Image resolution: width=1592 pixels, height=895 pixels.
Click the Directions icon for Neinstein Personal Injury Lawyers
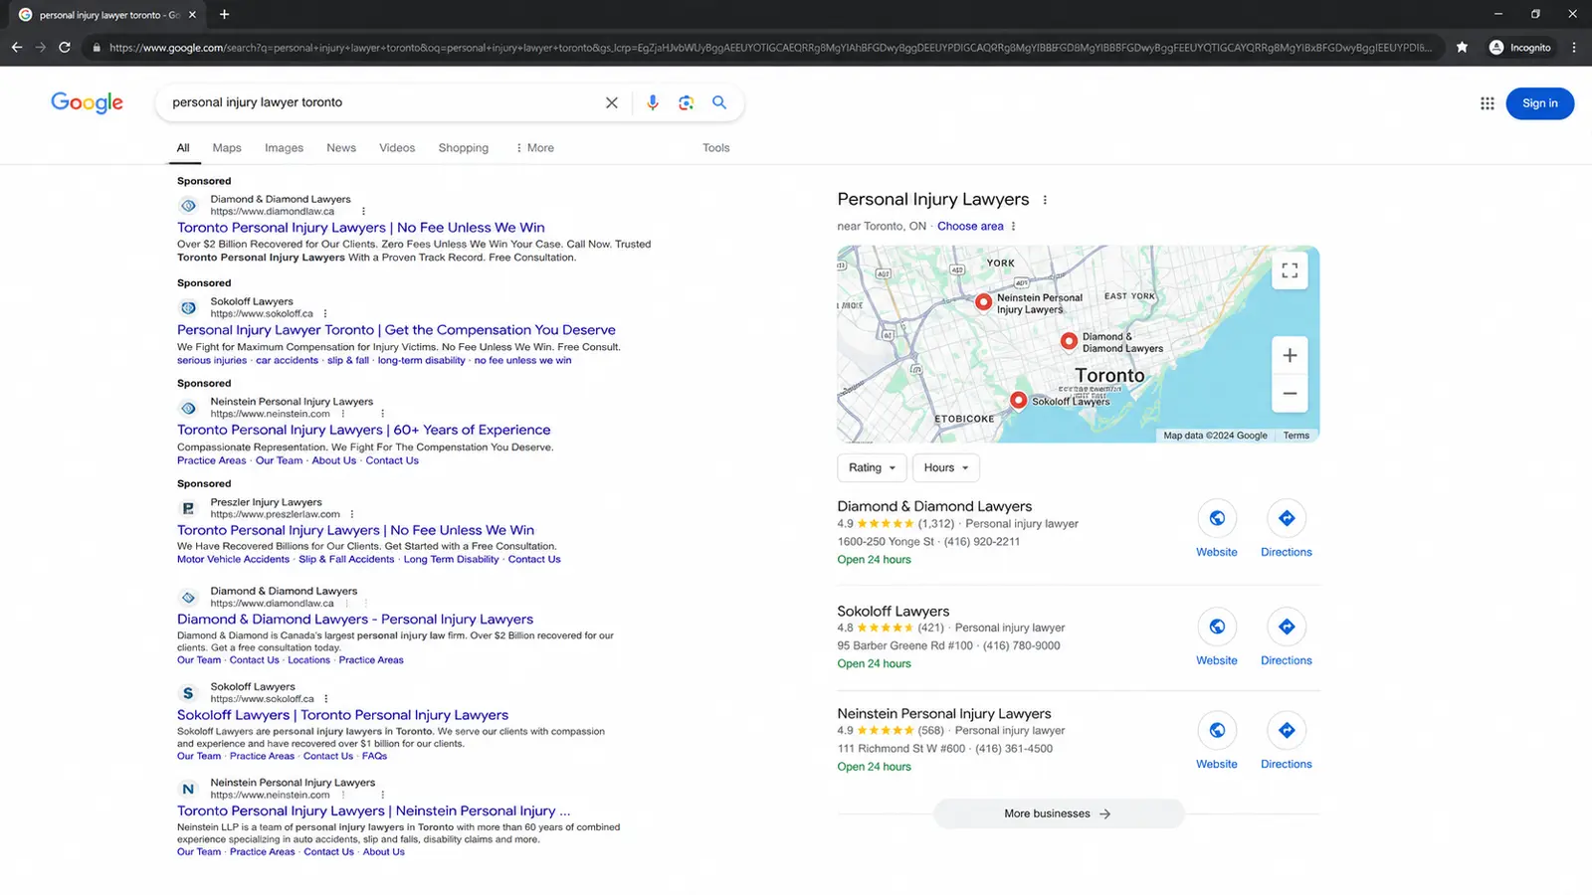(x=1287, y=730)
